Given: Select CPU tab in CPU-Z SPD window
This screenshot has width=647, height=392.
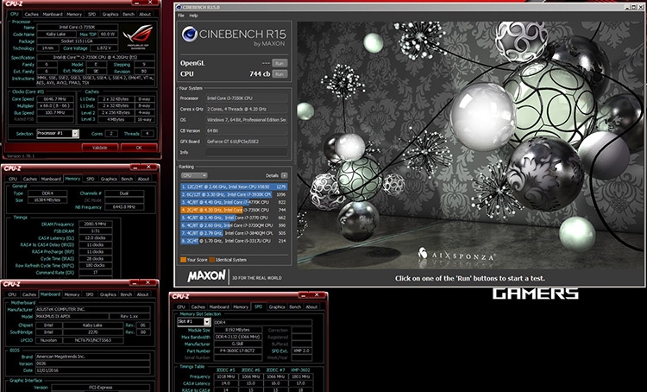Looking at the screenshot, I should pos(181,307).
